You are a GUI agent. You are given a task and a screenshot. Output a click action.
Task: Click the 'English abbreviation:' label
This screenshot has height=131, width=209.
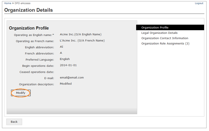(39, 47)
